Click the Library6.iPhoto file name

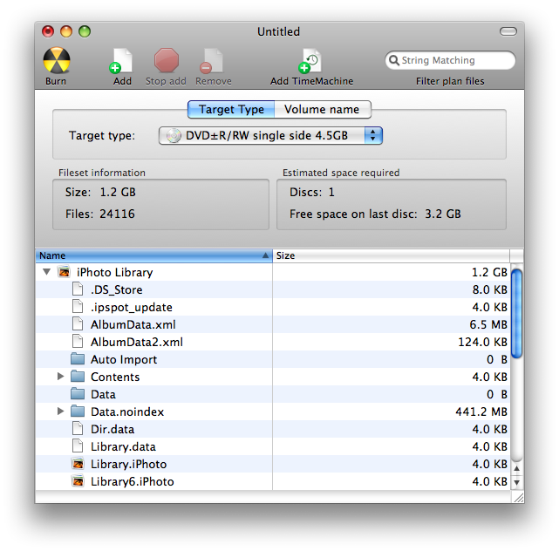[133, 481]
